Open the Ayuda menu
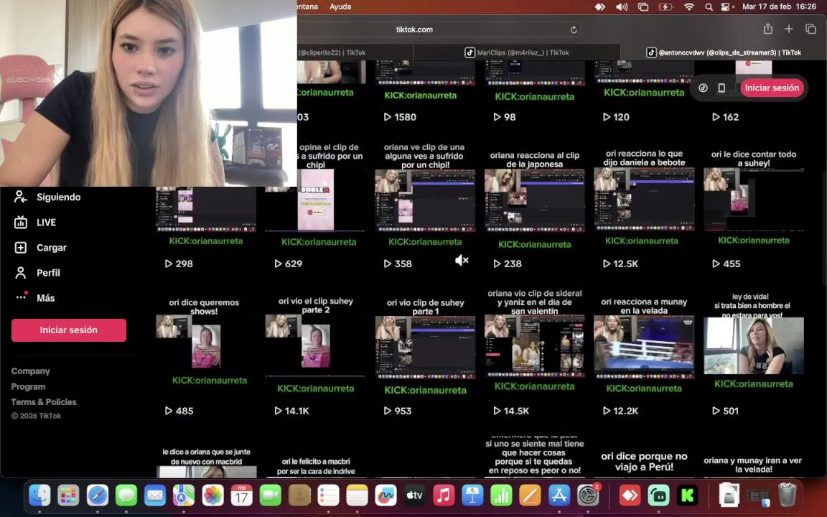This screenshot has height=517, width=827. 340,6
